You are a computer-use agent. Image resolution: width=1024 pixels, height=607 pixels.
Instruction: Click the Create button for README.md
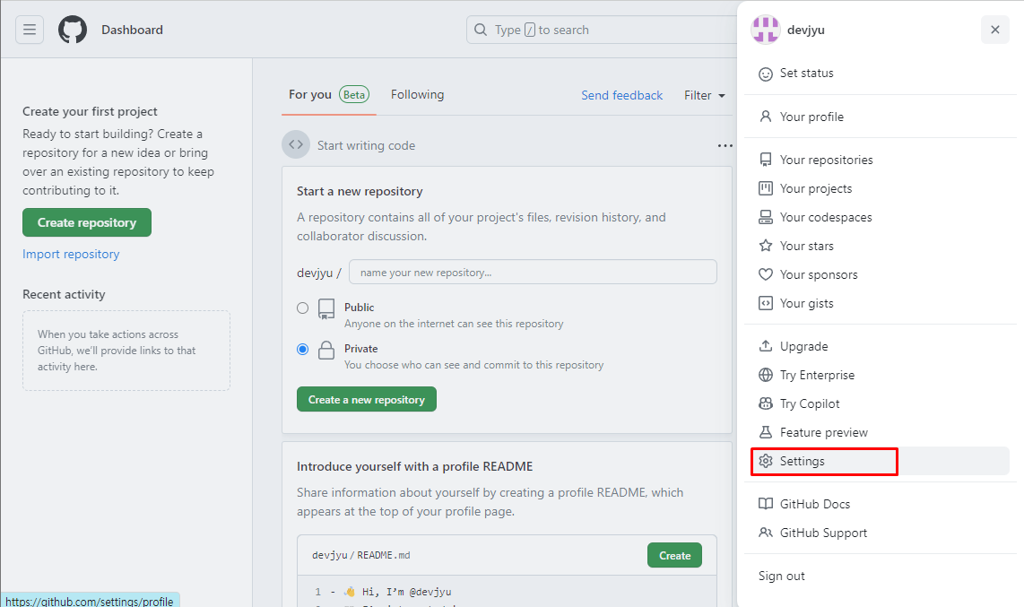tap(674, 555)
